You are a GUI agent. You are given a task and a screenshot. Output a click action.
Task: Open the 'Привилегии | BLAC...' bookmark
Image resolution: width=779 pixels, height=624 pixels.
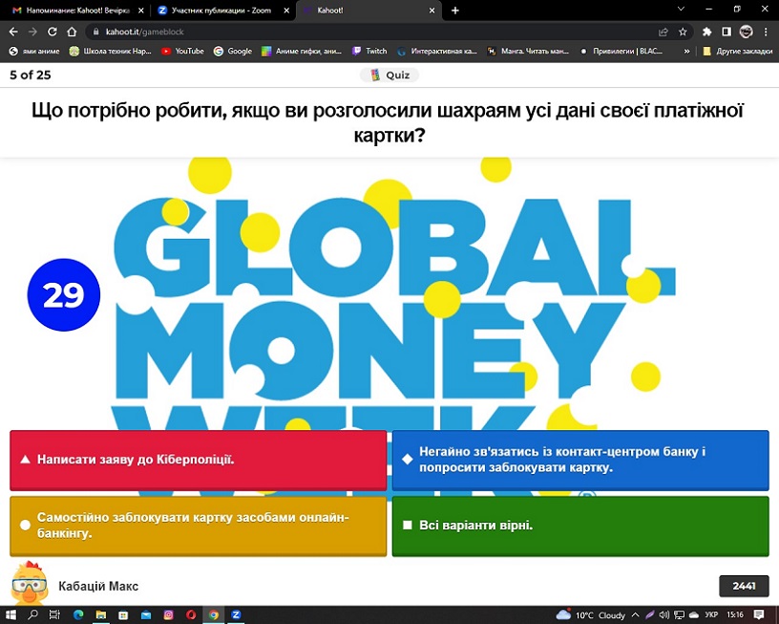click(x=621, y=52)
